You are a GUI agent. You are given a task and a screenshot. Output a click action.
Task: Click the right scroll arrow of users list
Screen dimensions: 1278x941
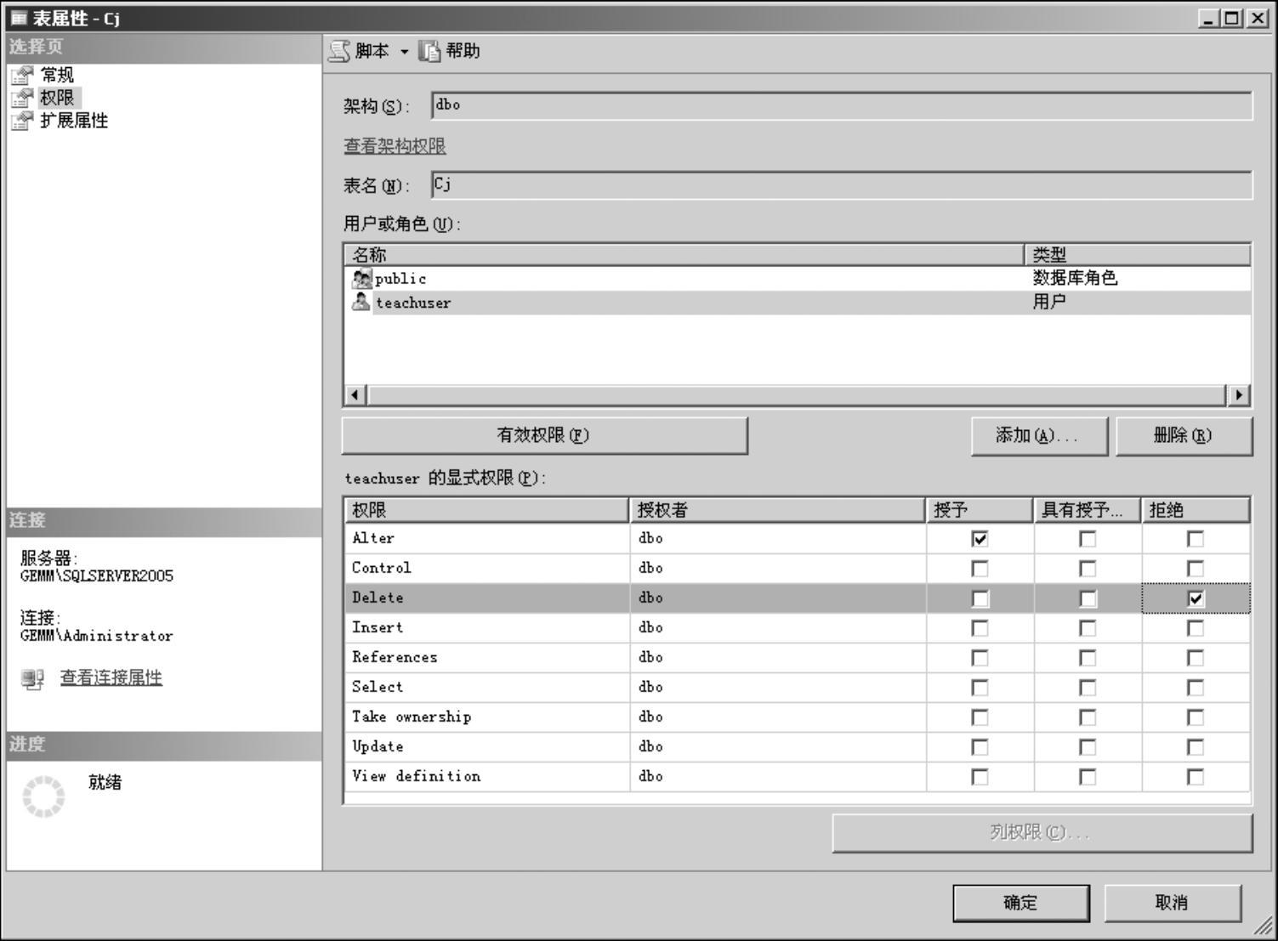pyautogui.click(x=1238, y=395)
